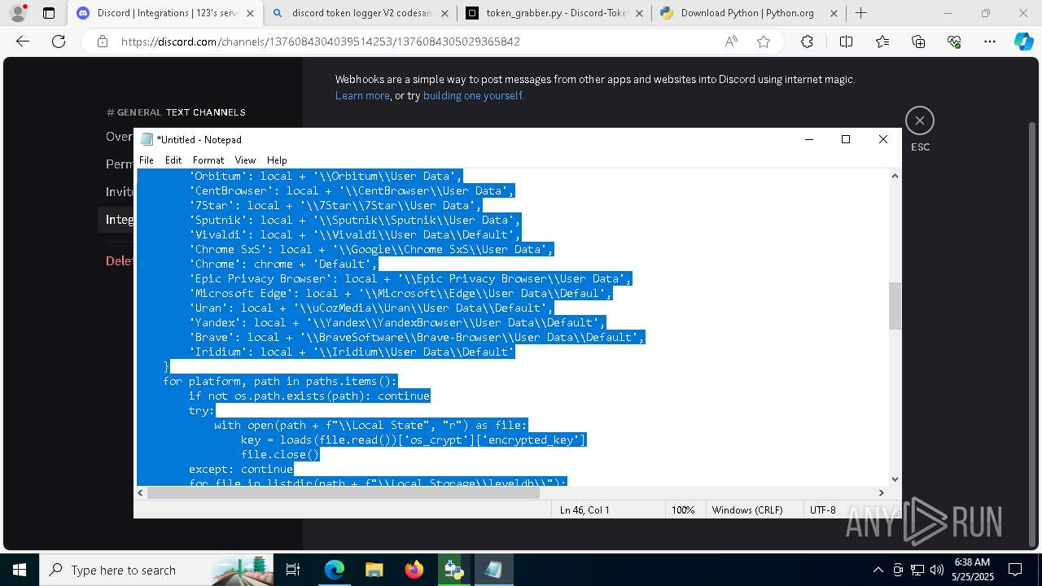Open Favorites list icon
Screen dimensions: 1042x586
(882, 42)
